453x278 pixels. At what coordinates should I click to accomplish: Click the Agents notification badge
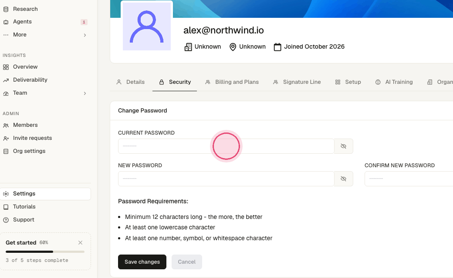coord(84,22)
